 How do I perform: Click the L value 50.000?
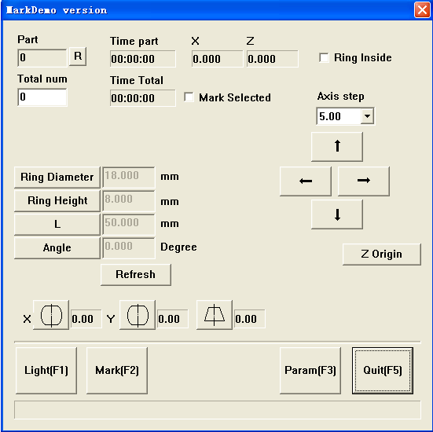click(129, 225)
